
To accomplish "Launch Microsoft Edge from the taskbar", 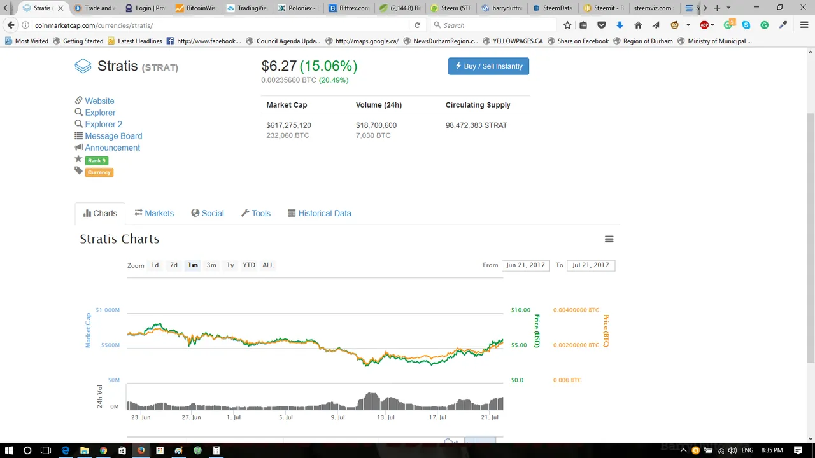I will pyautogui.click(x=65, y=450).
